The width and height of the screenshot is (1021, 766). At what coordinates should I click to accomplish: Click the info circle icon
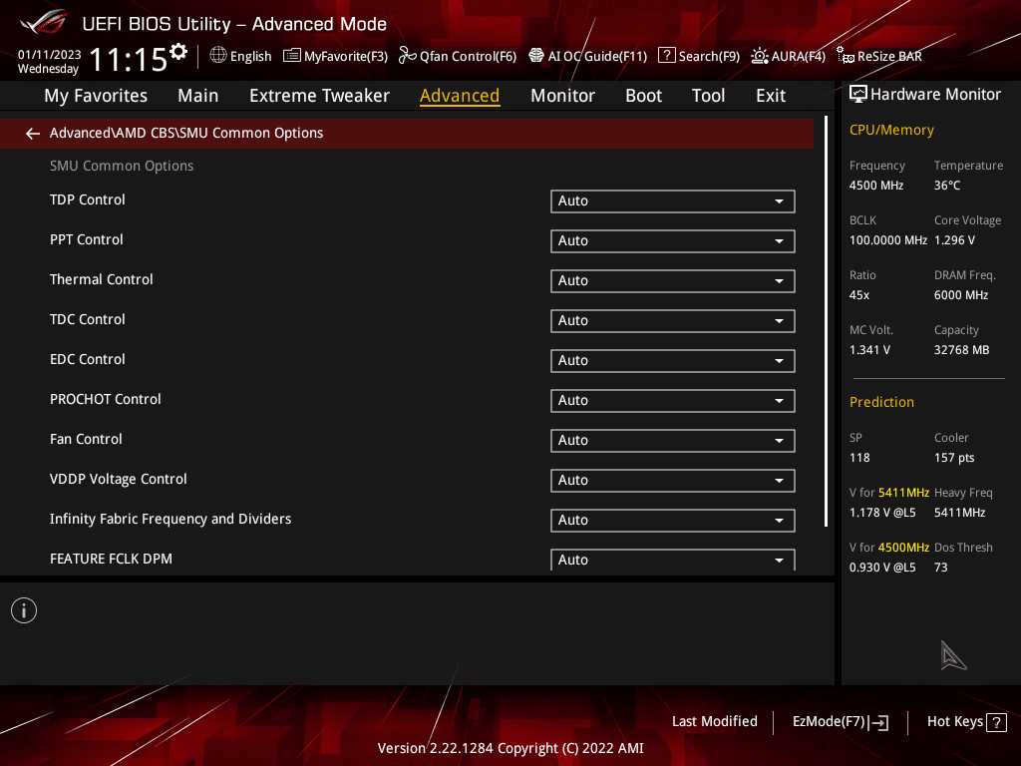tap(24, 611)
